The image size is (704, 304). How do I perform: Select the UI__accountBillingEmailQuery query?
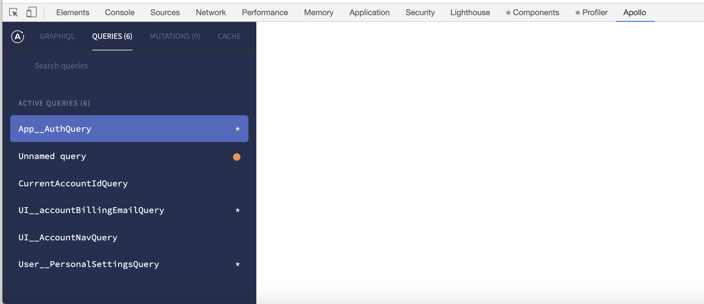click(91, 210)
